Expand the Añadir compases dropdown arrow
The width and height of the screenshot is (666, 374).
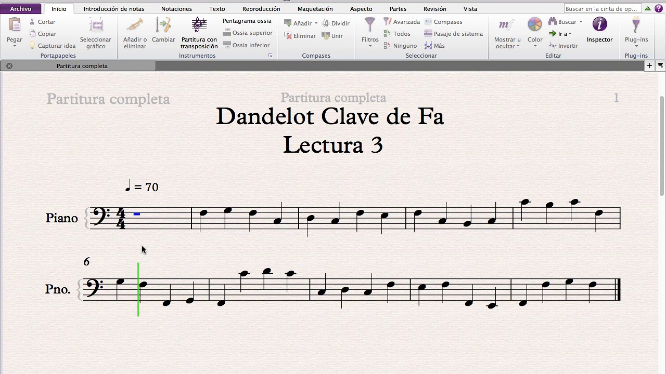[x=316, y=23]
